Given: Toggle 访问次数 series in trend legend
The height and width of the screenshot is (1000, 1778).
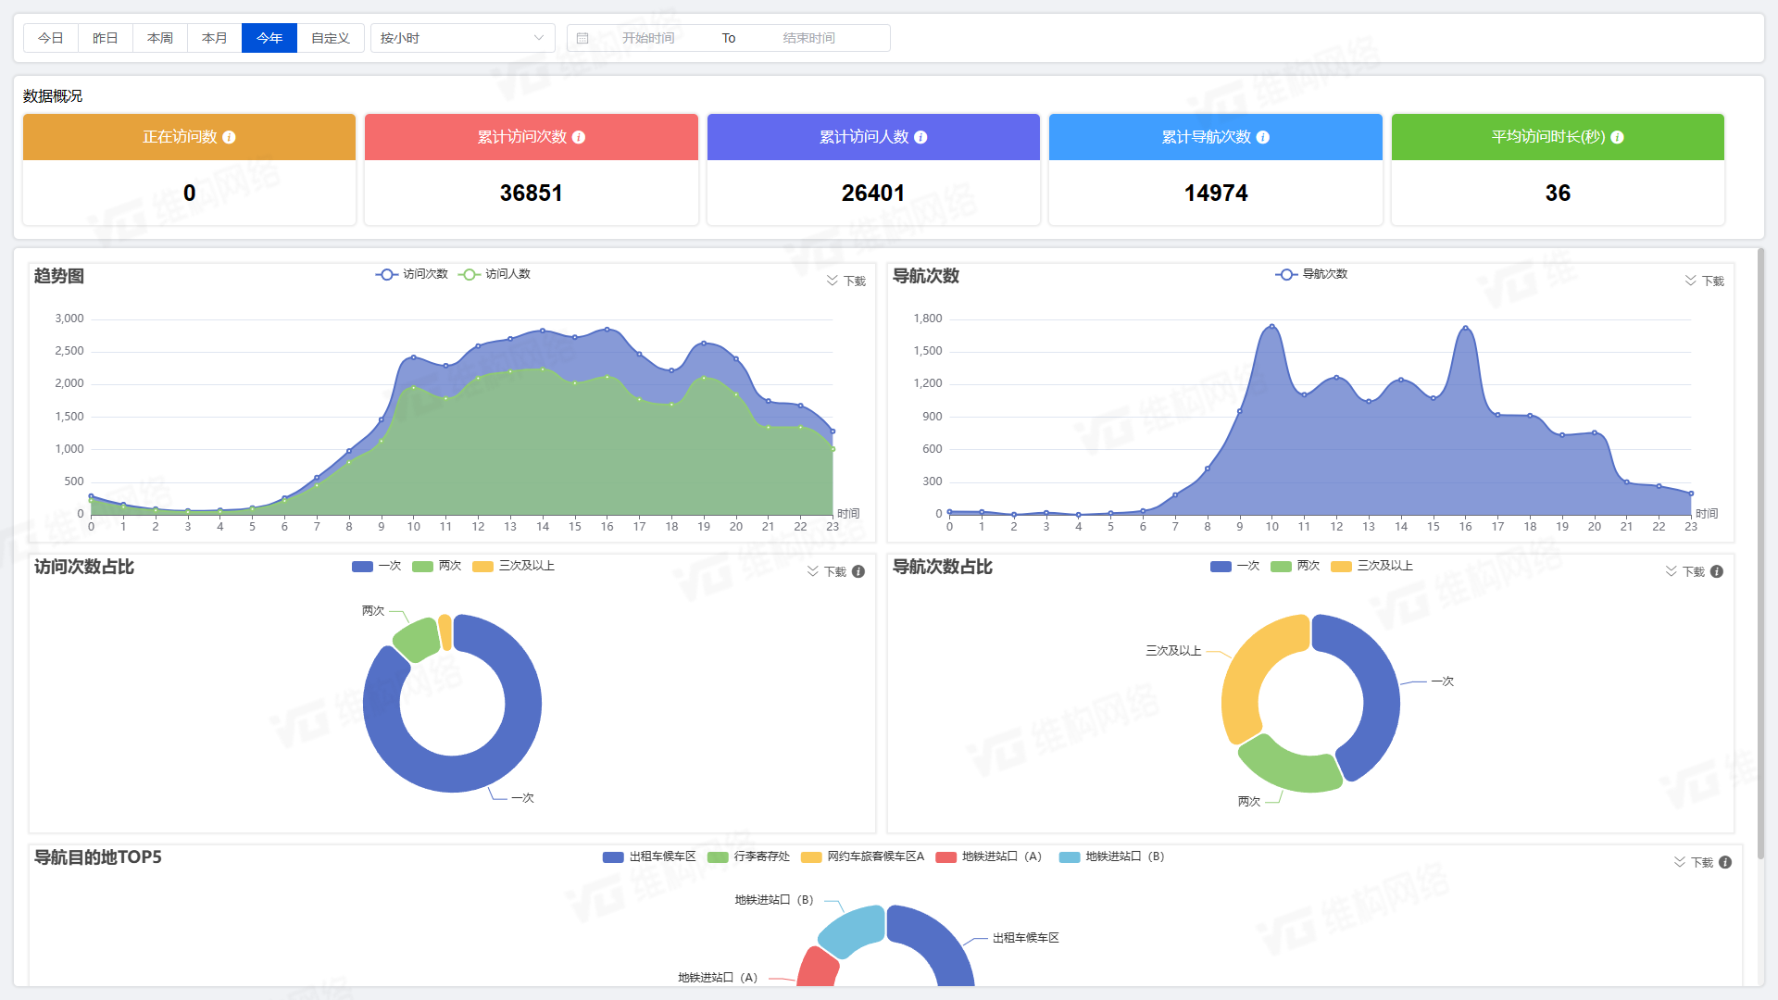Looking at the screenshot, I should (x=411, y=274).
